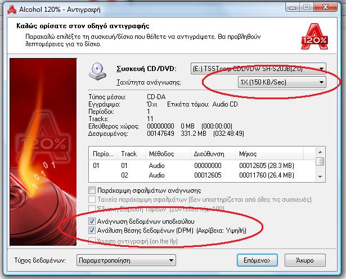Click the Επόμενο> button
The width and height of the screenshot is (346, 279).
click(257, 260)
